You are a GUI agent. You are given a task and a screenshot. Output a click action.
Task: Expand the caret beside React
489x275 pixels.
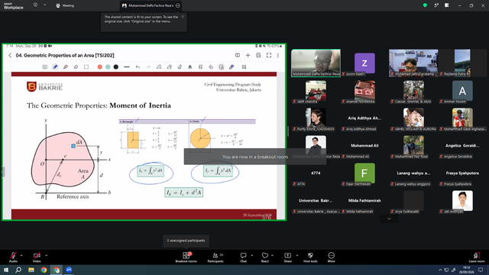[x=273, y=255]
